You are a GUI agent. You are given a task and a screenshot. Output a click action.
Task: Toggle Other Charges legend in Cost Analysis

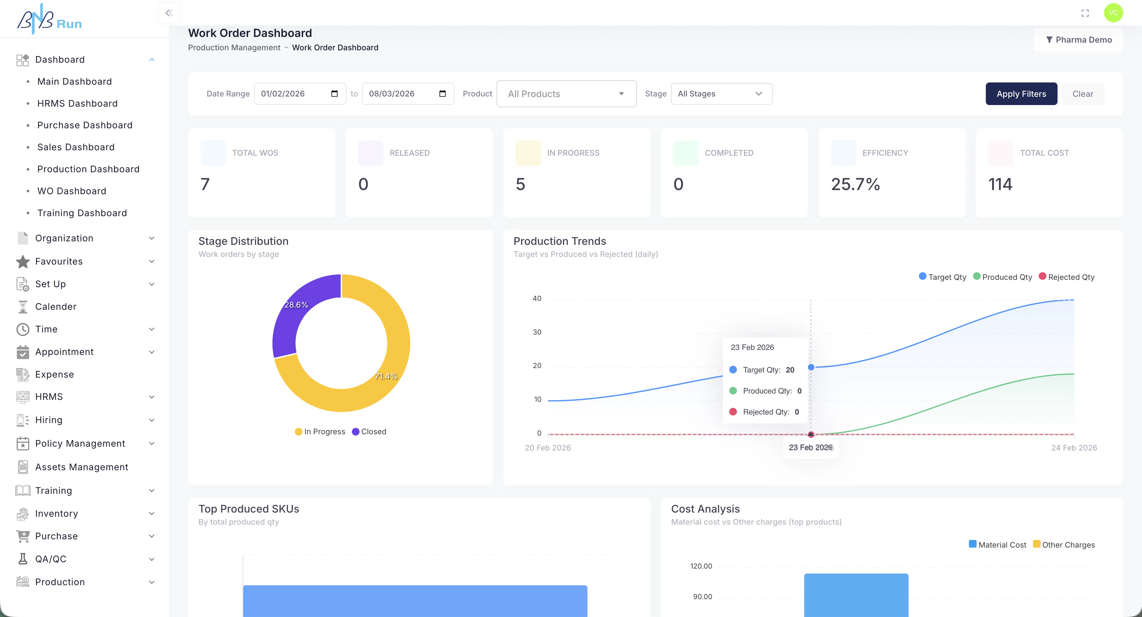1064,545
